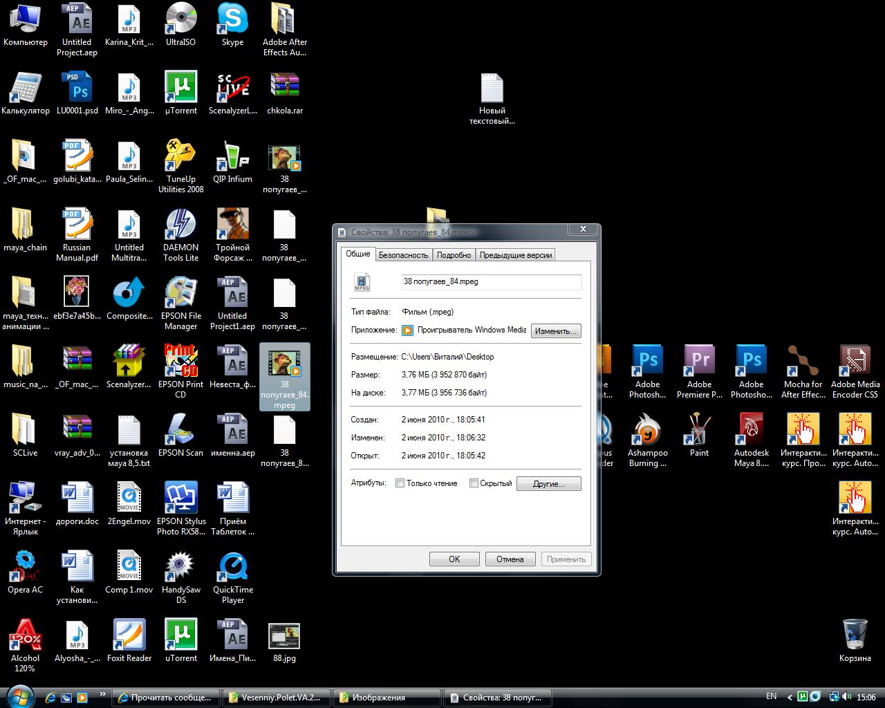Screen dimensions: 885x708
Task: Open the Windows Start menu
Action: pyautogui.click(x=19, y=696)
